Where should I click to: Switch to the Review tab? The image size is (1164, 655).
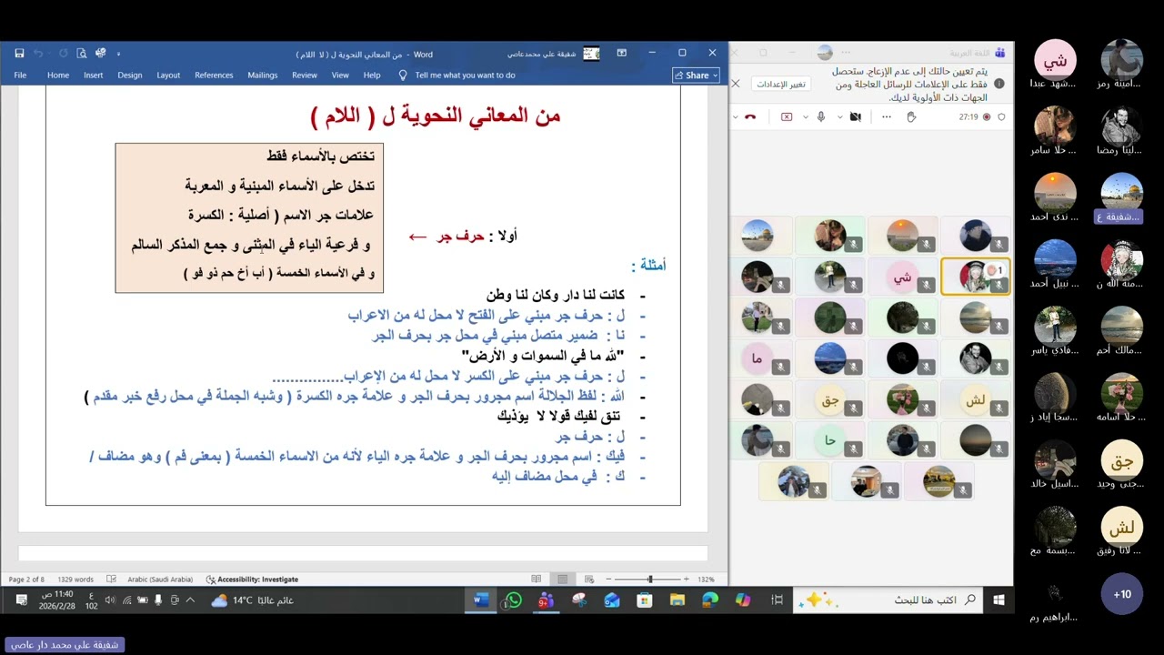point(305,76)
